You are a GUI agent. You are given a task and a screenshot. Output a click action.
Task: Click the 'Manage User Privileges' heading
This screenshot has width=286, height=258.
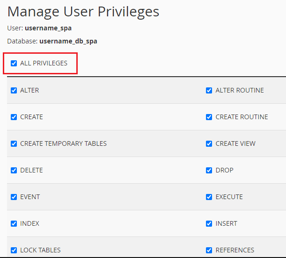(83, 12)
